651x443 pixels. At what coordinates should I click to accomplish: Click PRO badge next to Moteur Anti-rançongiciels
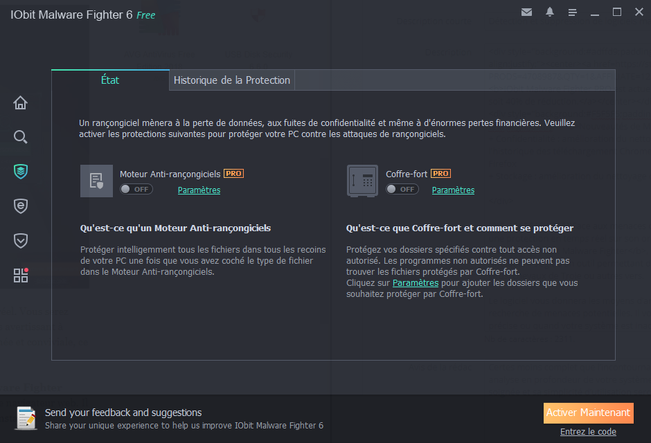(234, 173)
